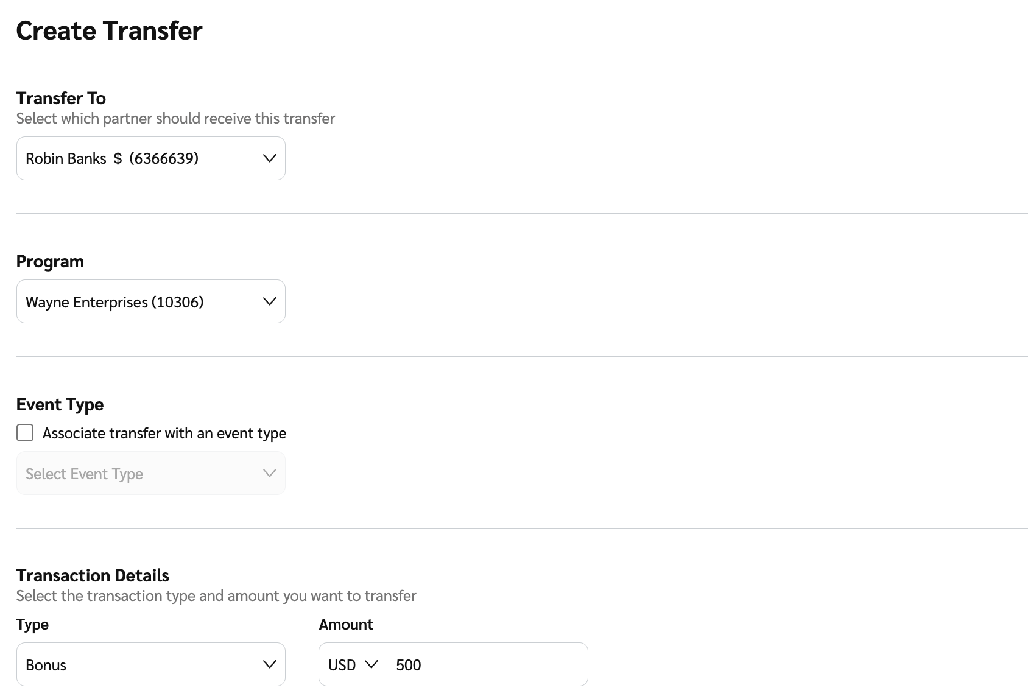Click the Bonus type chevron arrow
Image resolution: width=1028 pixels, height=699 pixels.
click(x=269, y=664)
